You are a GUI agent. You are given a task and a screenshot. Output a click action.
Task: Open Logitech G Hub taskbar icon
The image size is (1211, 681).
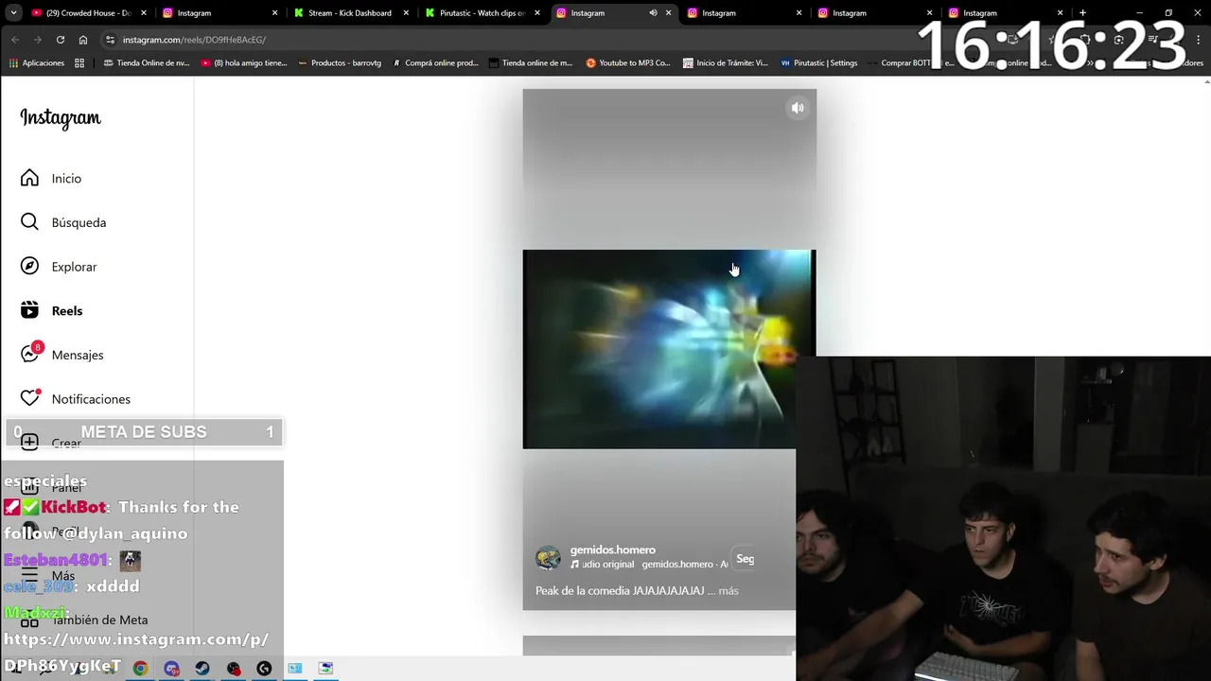click(264, 669)
